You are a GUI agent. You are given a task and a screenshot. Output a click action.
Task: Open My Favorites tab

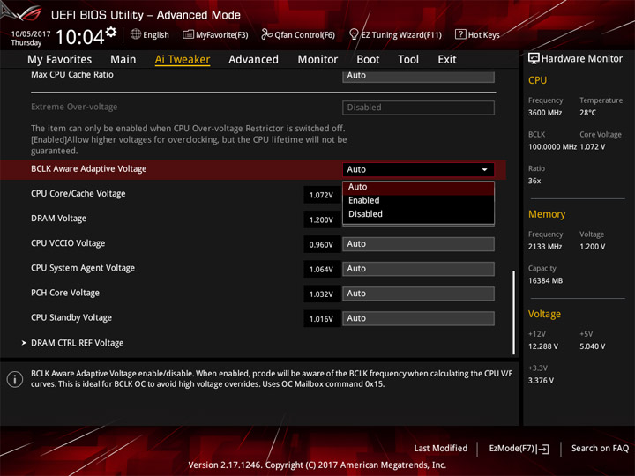(60, 60)
